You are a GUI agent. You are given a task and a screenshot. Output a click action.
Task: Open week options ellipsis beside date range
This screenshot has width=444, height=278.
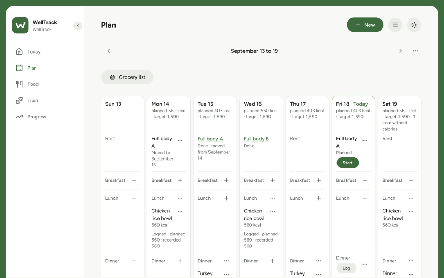click(415, 51)
